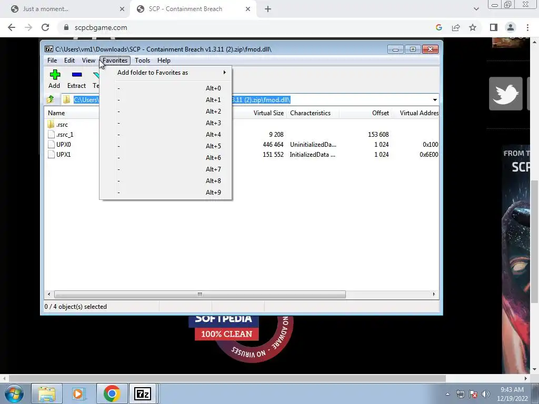The height and width of the screenshot is (404, 539).
Task: Select the UPX0 file icon
Action: pyautogui.click(x=51, y=144)
